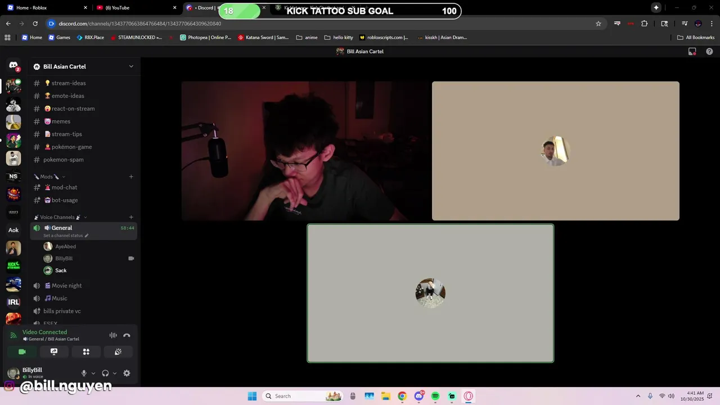Open input device options arrow beside microphone

tap(93, 373)
